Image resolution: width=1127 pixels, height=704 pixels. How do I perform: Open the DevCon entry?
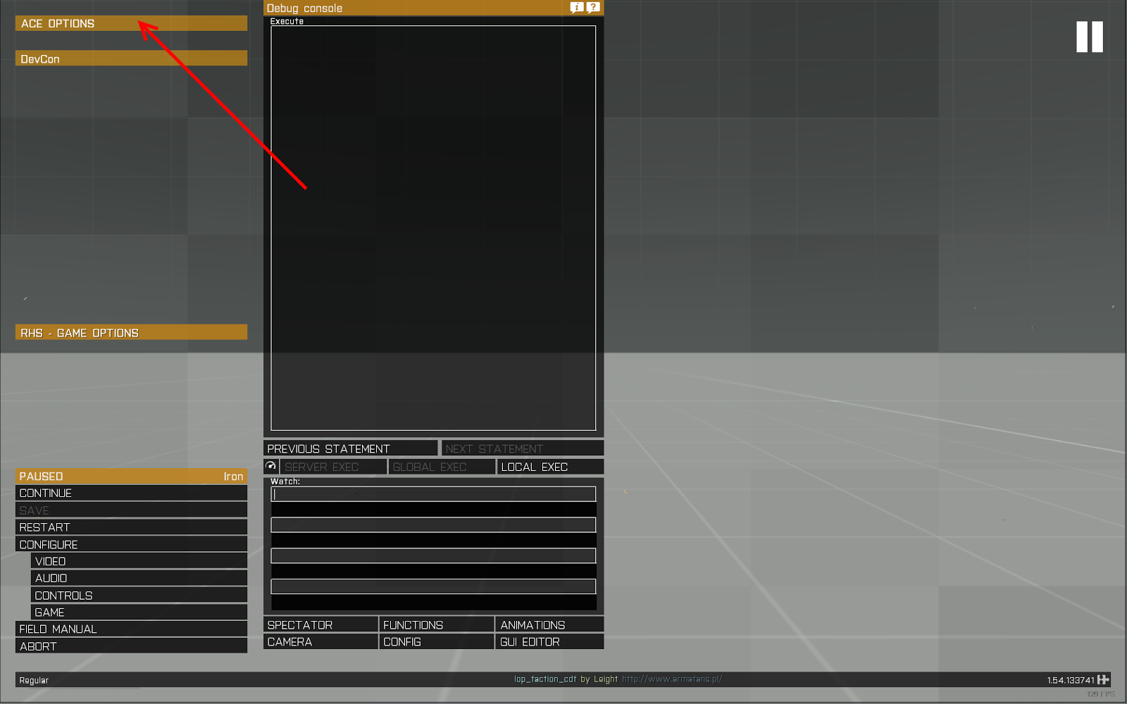[131, 58]
